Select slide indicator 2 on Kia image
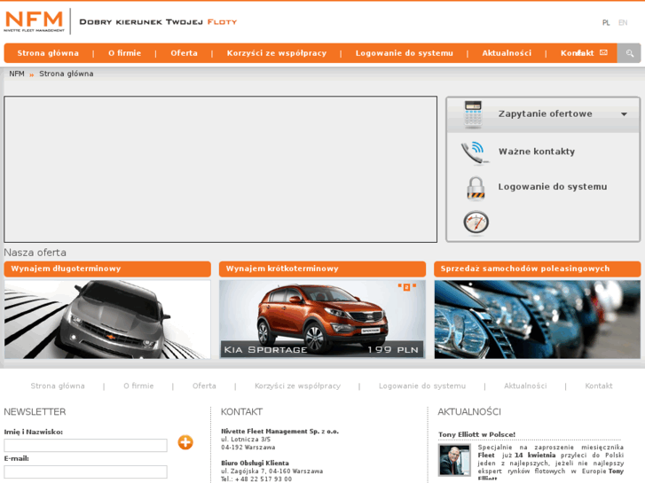 tap(406, 287)
